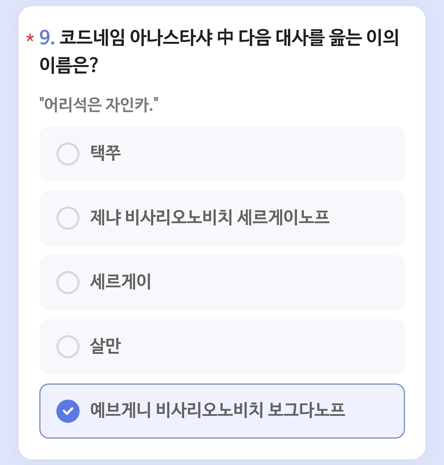
Task: Click the quote text "어리석은 자인카."
Action: click(x=99, y=105)
